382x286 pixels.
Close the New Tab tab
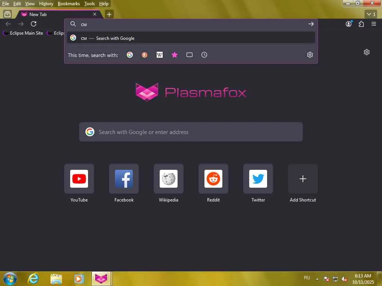coord(95,15)
